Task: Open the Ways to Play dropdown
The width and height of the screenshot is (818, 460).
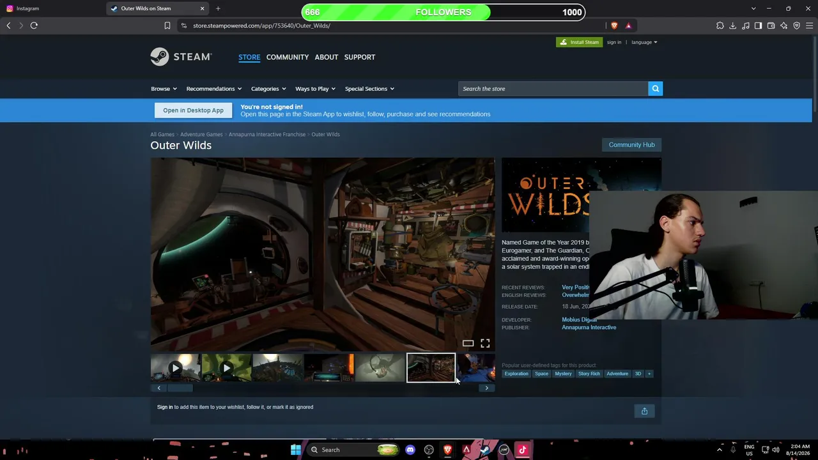Action: click(x=316, y=89)
